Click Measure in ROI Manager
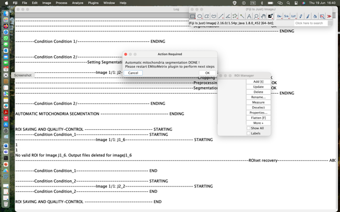 258,103
